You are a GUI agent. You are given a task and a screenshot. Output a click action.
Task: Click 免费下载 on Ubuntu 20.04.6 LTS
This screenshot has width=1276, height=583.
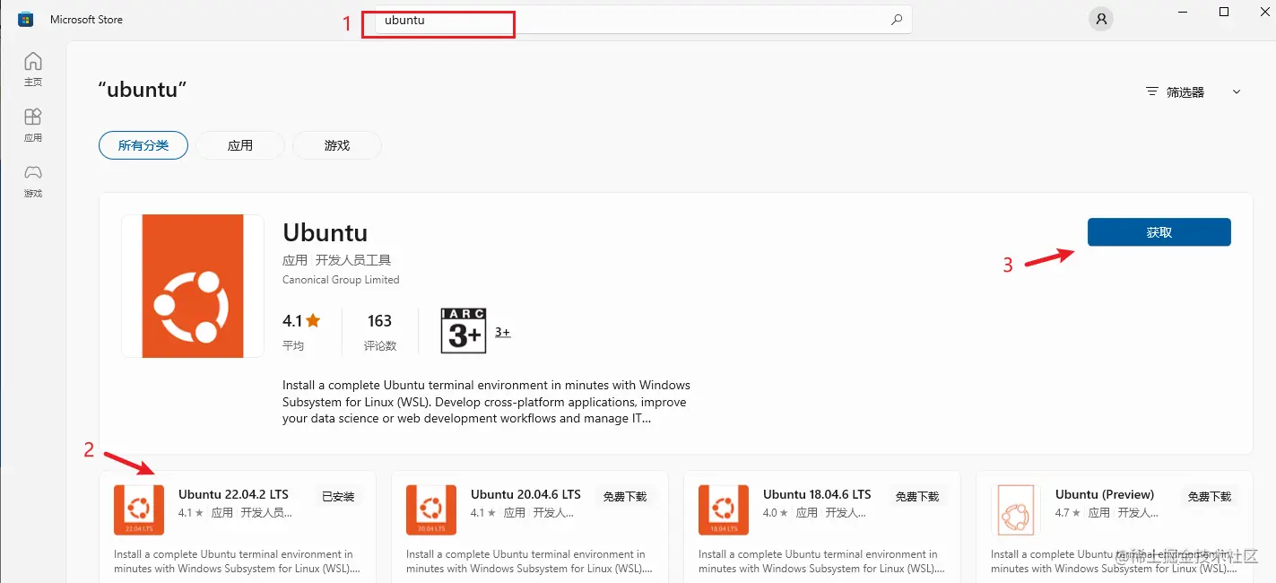pyautogui.click(x=625, y=496)
